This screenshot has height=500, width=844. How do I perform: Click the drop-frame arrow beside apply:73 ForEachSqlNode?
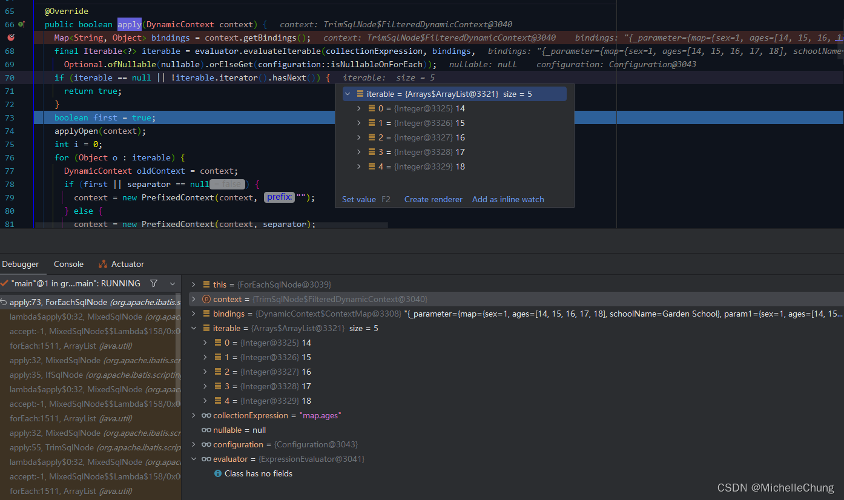(x=2, y=301)
